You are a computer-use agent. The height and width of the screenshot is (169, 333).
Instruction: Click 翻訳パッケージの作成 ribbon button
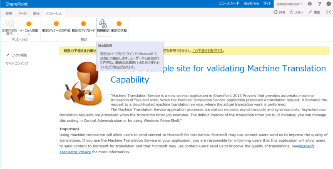pyautogui.click(x=56, y=27)
